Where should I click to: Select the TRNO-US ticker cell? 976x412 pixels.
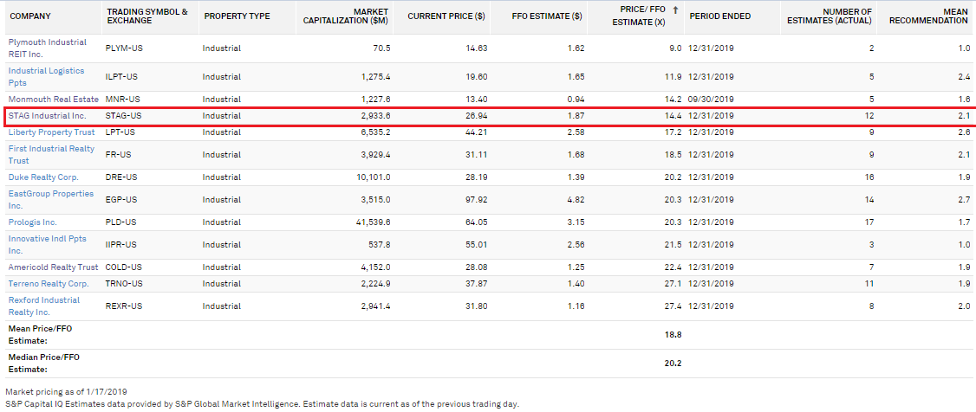(x=125, y=283)
